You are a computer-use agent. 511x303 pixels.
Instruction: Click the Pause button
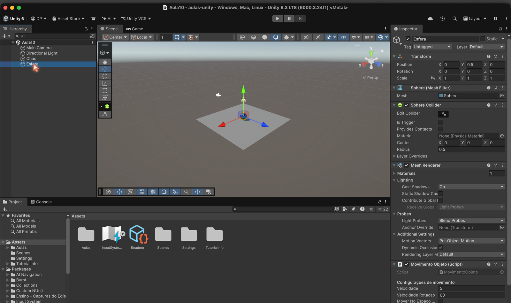click(289, 19)
